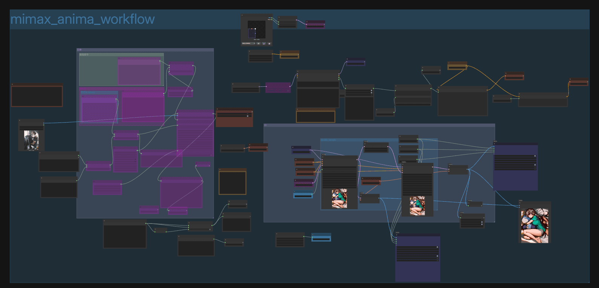599x288 pixels.
Task: Click the sampling group's title bar
Action: point(379,125)
